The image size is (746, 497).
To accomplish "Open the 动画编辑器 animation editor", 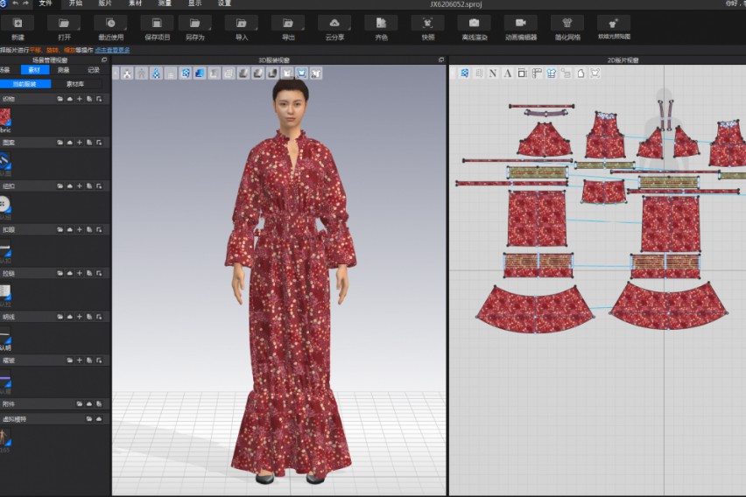I will (520, 24).
